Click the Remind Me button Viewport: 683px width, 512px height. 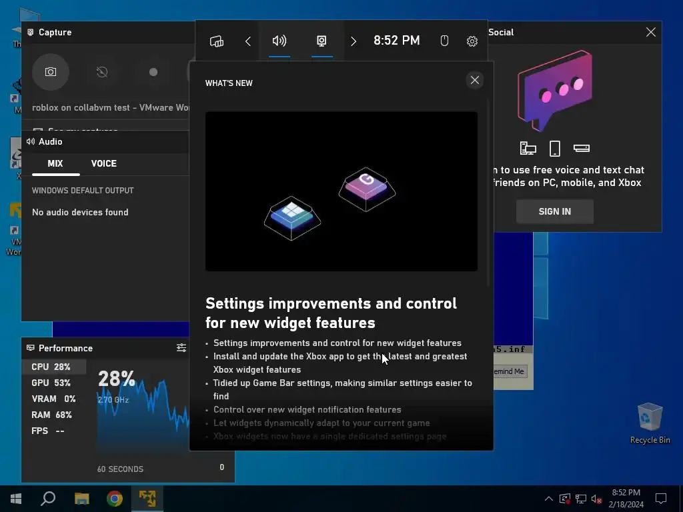[510, 371]
